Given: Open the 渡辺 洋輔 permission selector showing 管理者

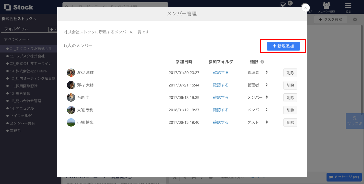Looking at the screenshot, I should coord(266,73).
